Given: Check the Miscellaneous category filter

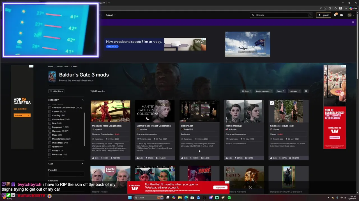Looking at the screenshot, I should (50, 139).
